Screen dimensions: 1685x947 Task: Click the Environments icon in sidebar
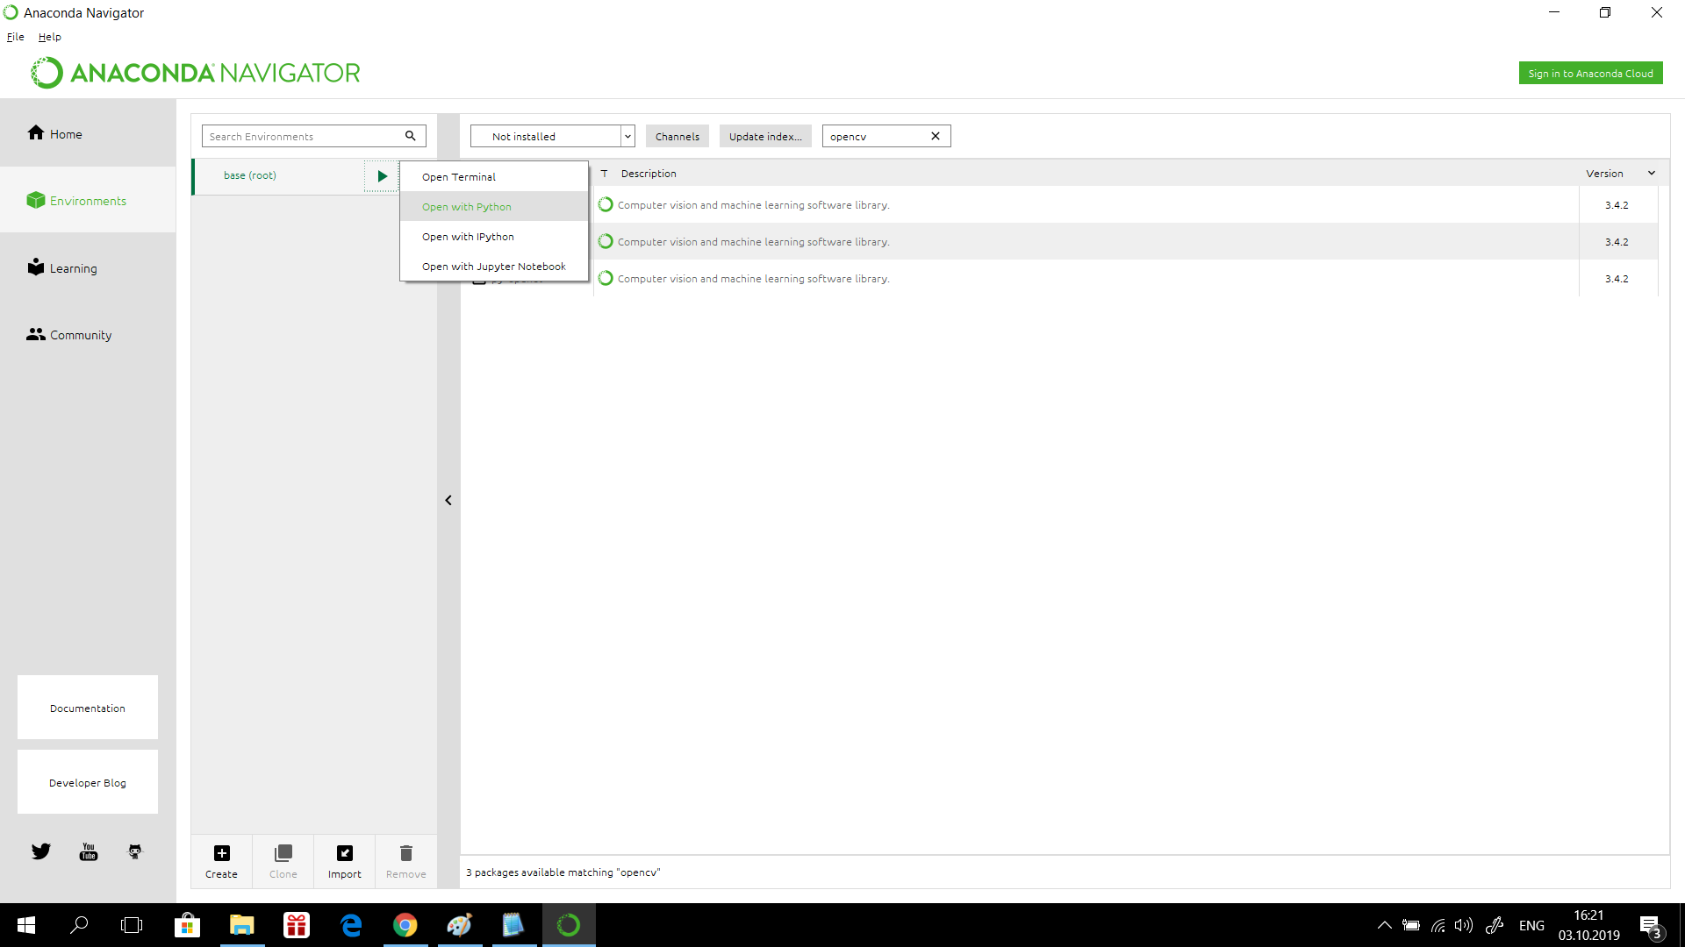click(x=35, y=200)
